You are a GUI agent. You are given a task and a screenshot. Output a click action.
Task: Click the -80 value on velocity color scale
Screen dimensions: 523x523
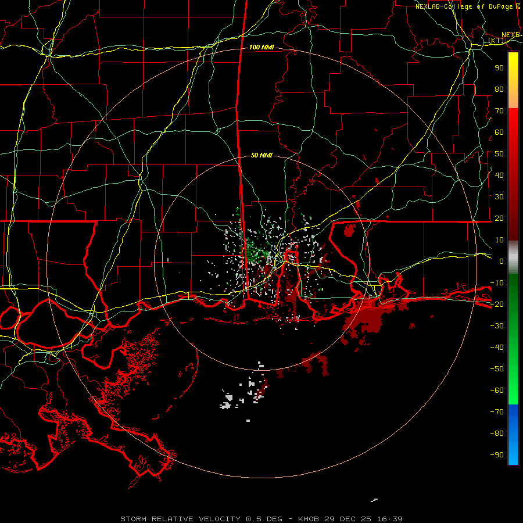click(497, 434)
